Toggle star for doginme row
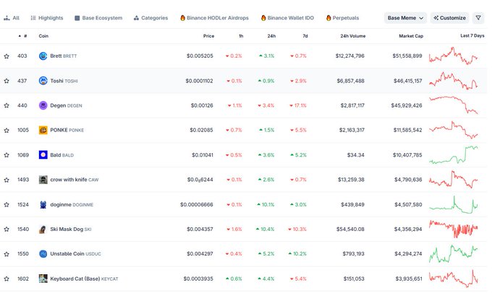This screenshot has width=492, height=293. click(7, 205)
